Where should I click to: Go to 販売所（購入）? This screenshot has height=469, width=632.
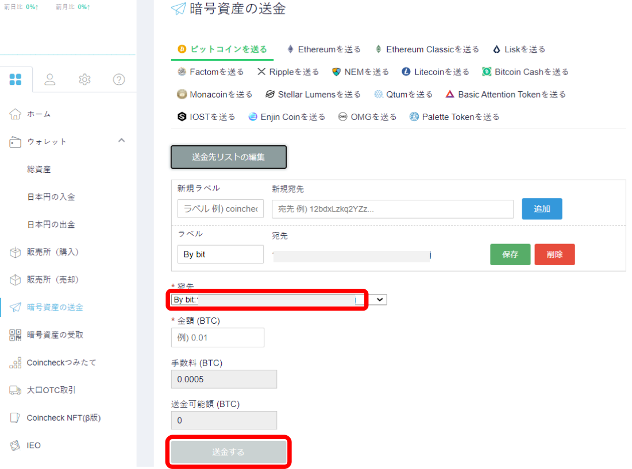pyautogui.click(x=53, y=252)
